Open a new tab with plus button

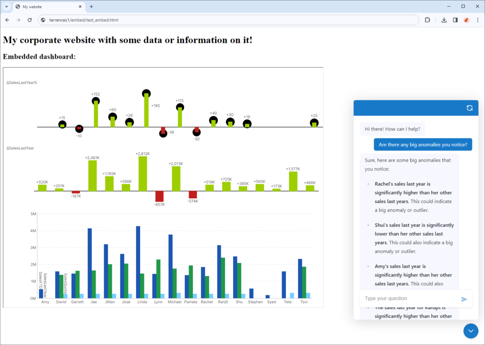click(91, 7)
